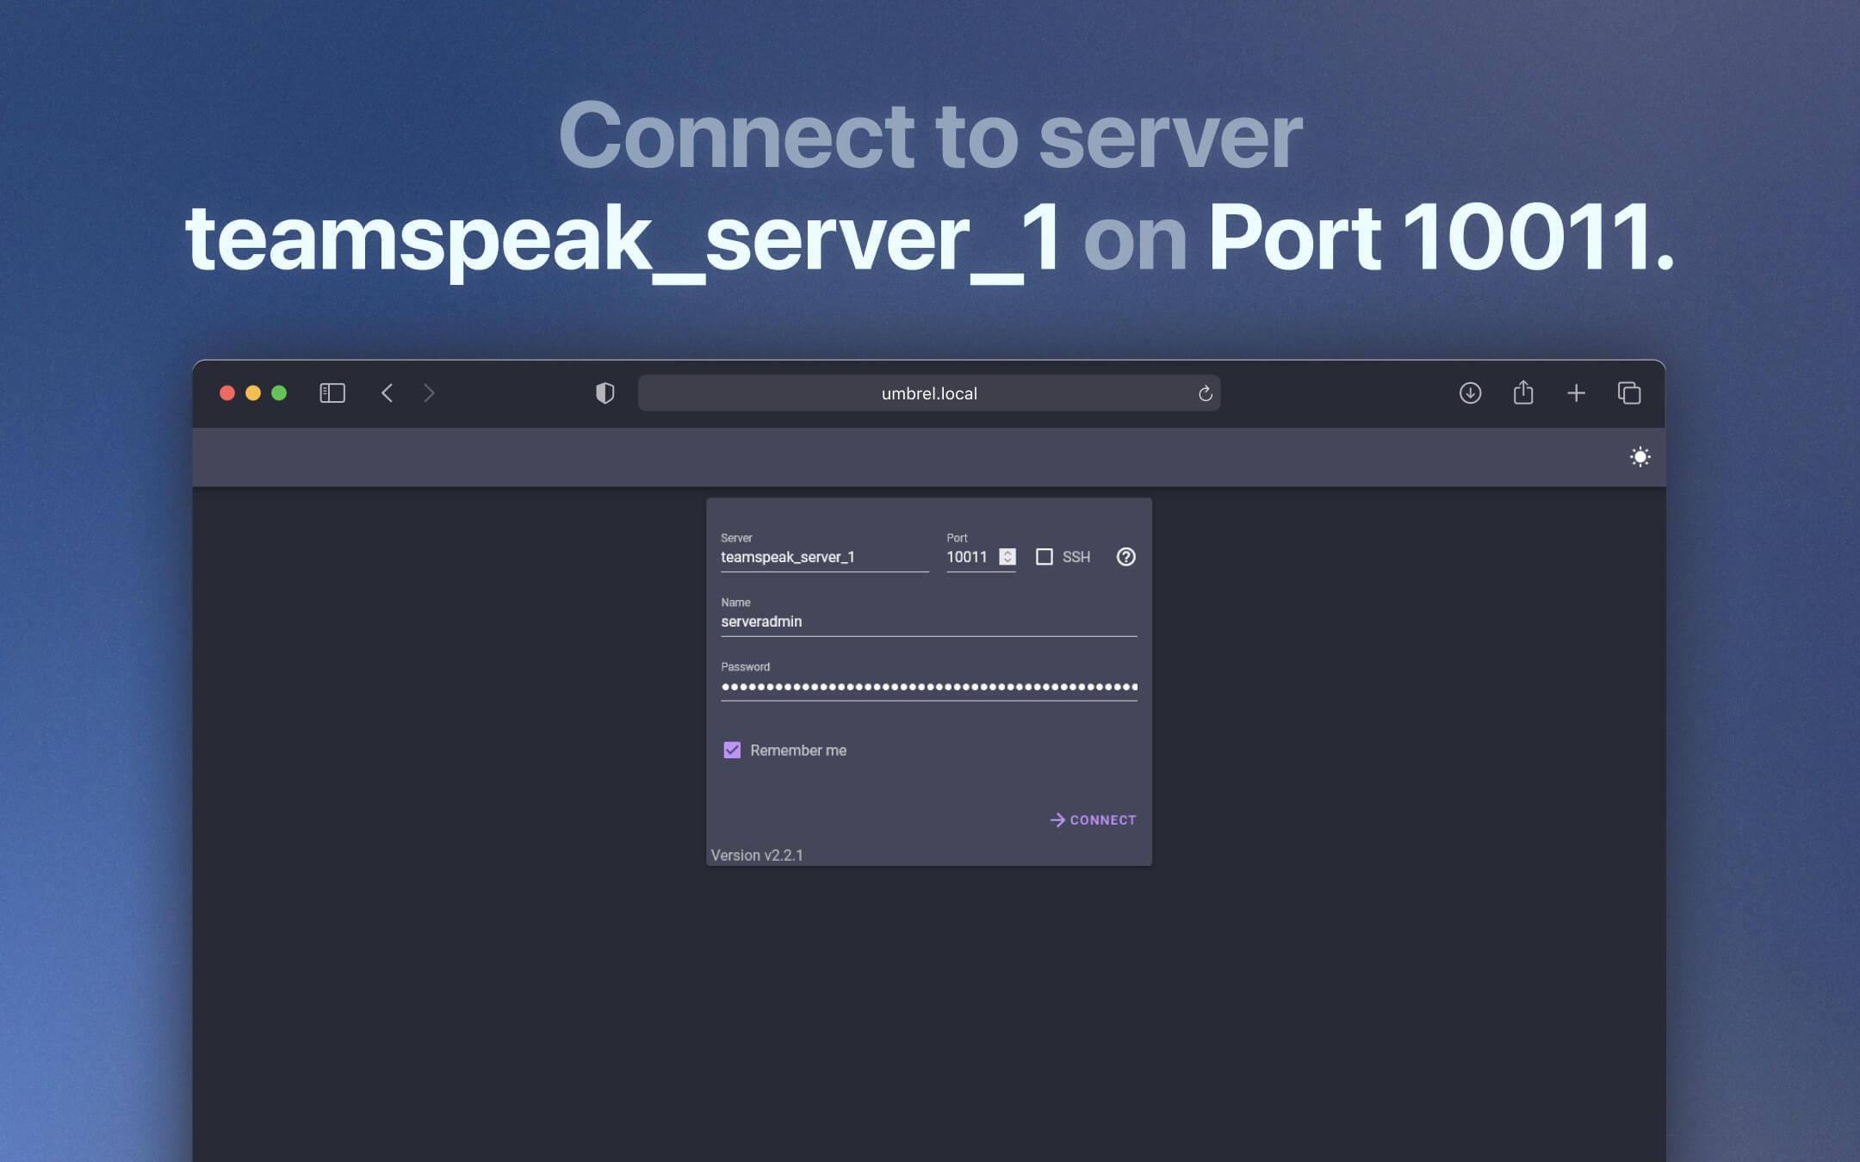Click the Safari sidebar toggle icon
This screenshot has height=1162, width=1860.
tap(332, 393)
